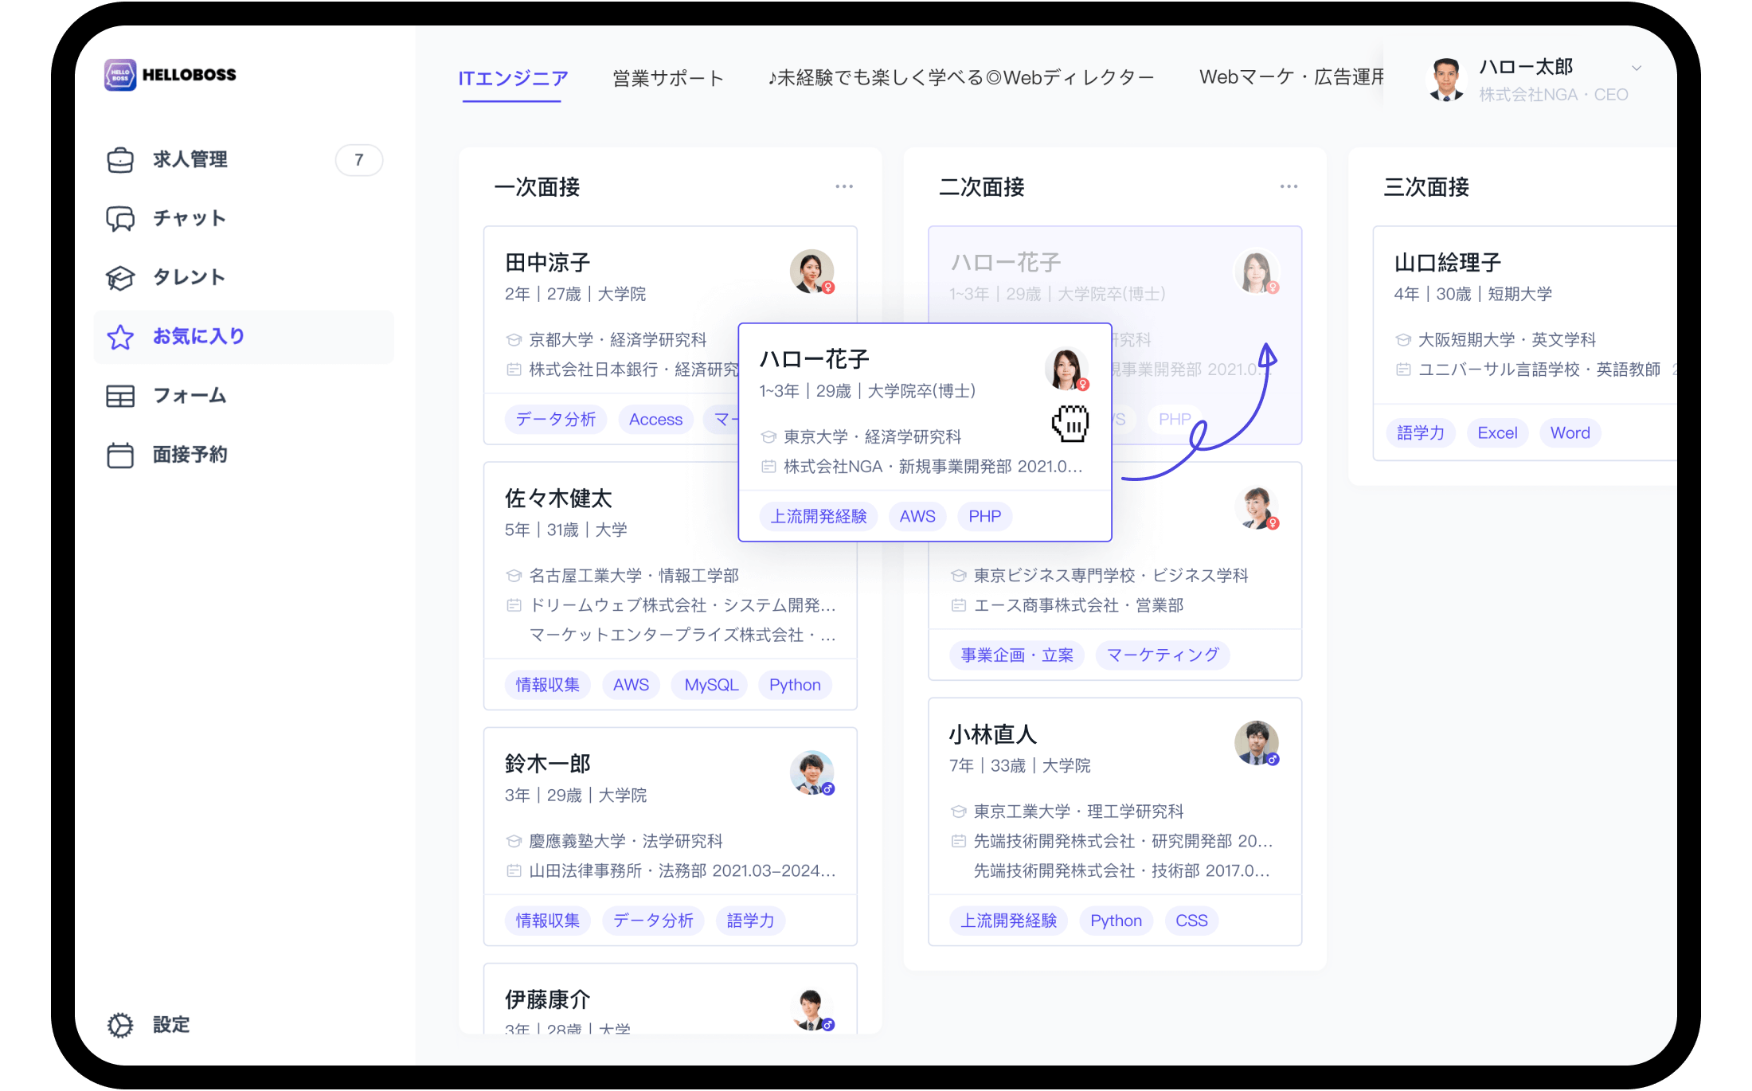Open the 面接予約 calendar icon
Viewport: 1752px width, 1091px height.
click(x=120, y=455)
